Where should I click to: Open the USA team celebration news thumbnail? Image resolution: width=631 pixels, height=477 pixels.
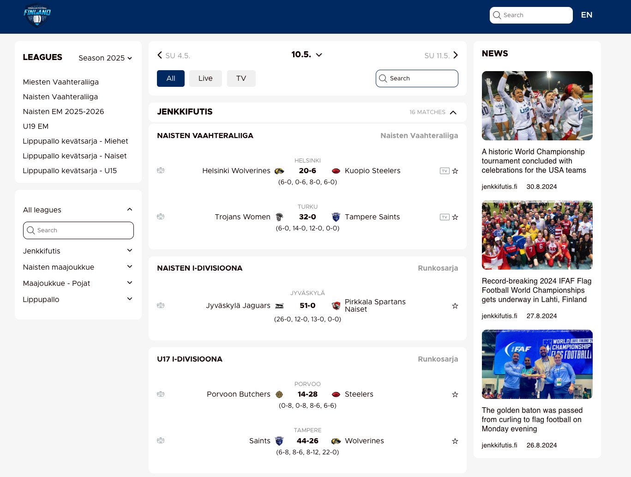pos(537,106)
